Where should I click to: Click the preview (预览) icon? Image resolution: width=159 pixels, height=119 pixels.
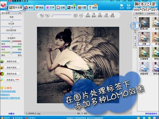[112, 15]
